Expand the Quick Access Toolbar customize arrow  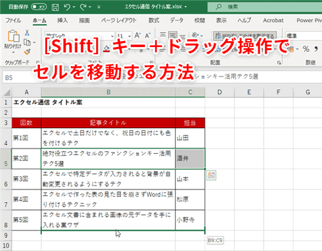point(99,7)
